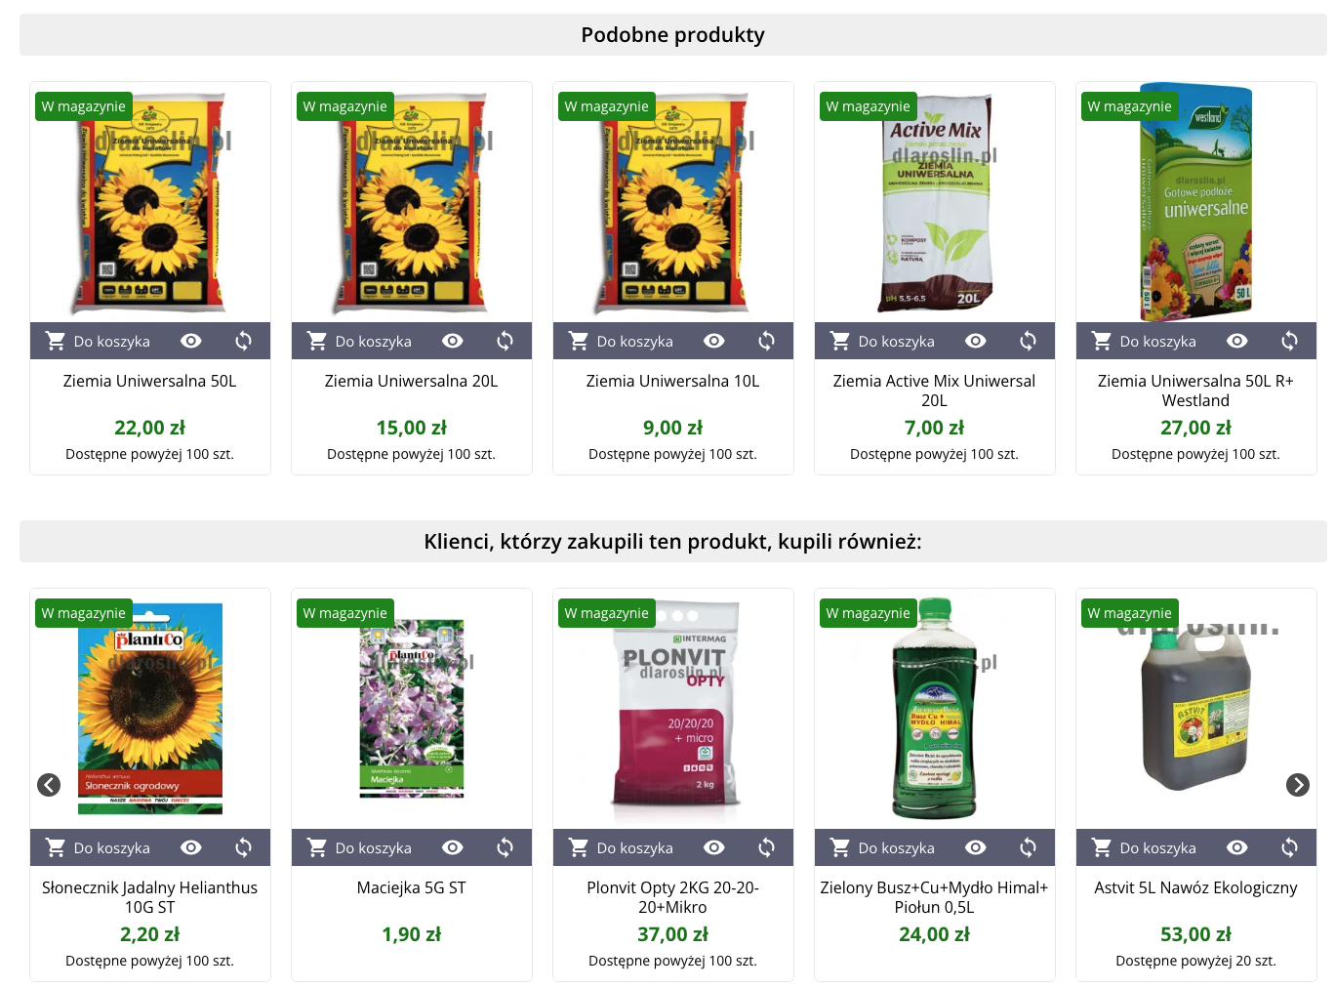Add Plonvit Opty 2KG to cart
The width and height of the screenshot is (1335, 988).
[622, 847]
